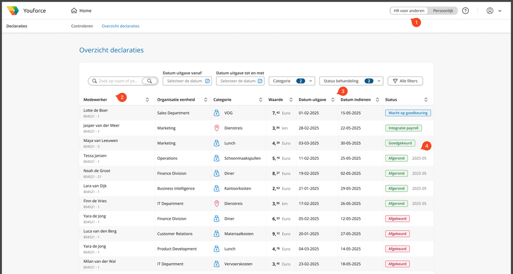Select HR voor anderen toggle option
The width and height of the screenshot is (513, 274).
click(x=409, y=11)
